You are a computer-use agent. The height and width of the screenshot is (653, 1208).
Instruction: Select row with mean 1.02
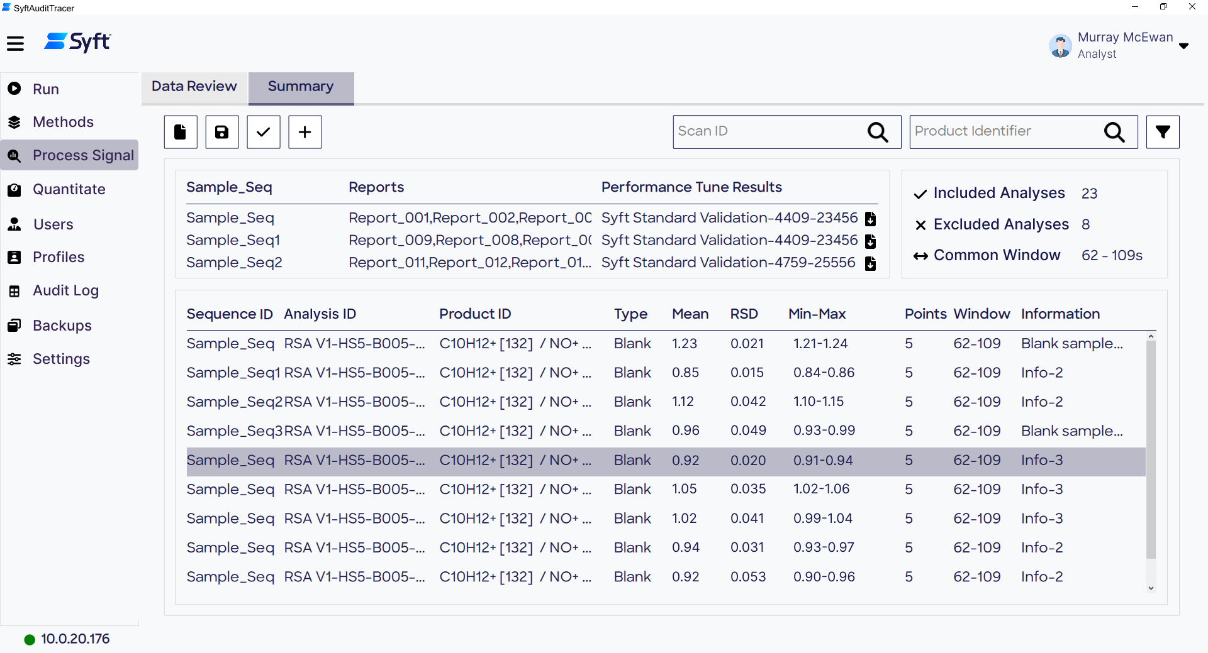(666, 519)
